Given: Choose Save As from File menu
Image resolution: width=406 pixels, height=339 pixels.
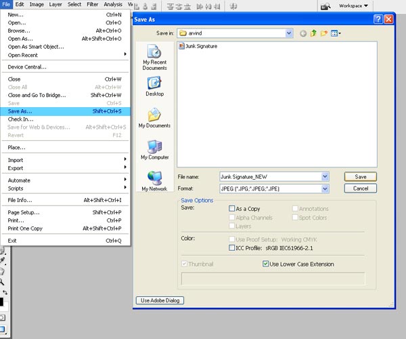Looking at the screenshot, I should pos(65,111).
